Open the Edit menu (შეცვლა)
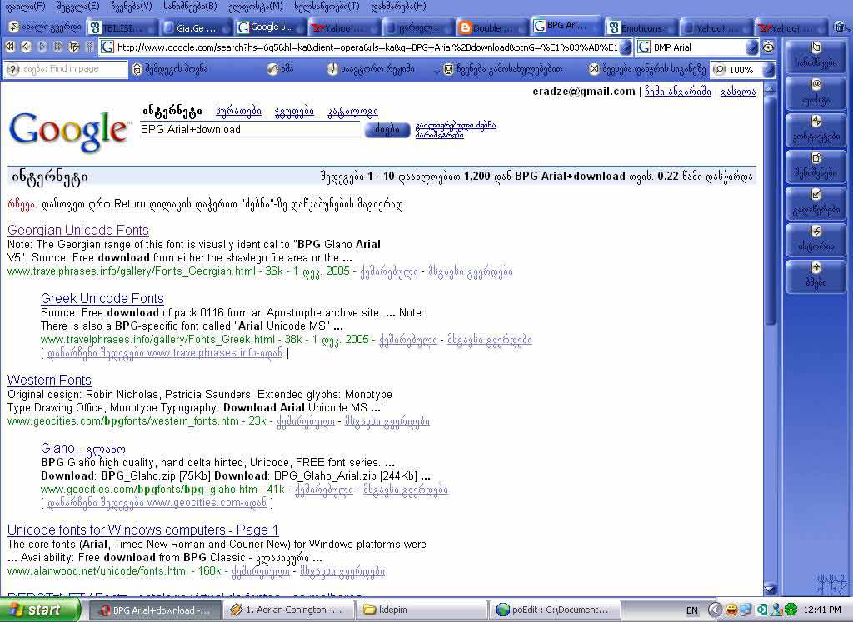Image resolution: width=853 pixels, height=622 pixels. pyautogui.click(x=77, y=7)
